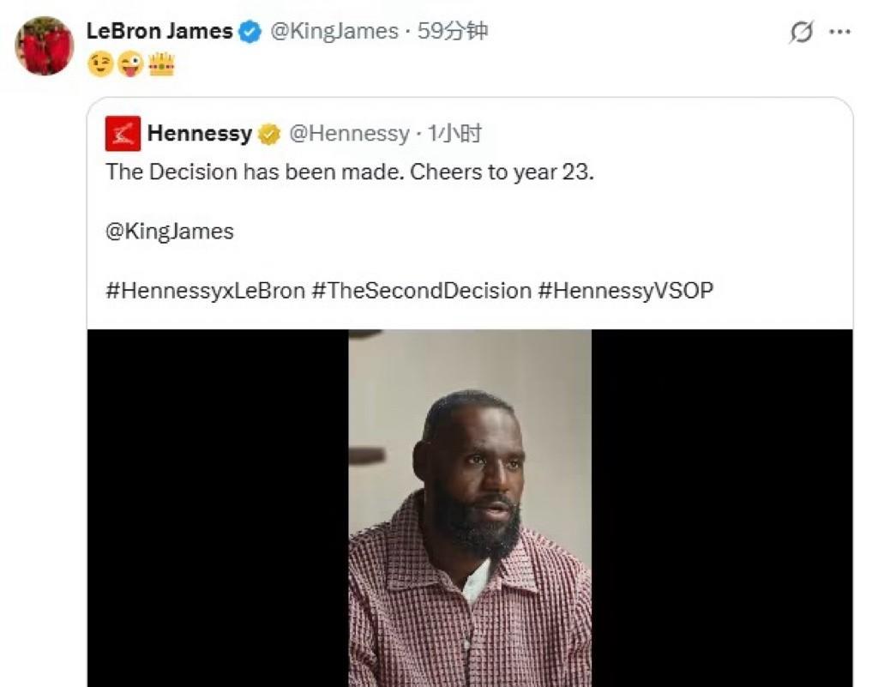Open the #HennessyxLeBron hashtag

coord(206,291)
